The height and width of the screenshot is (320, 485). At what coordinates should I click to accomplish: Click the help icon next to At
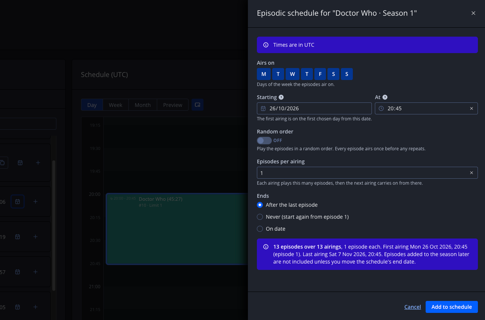385,97
